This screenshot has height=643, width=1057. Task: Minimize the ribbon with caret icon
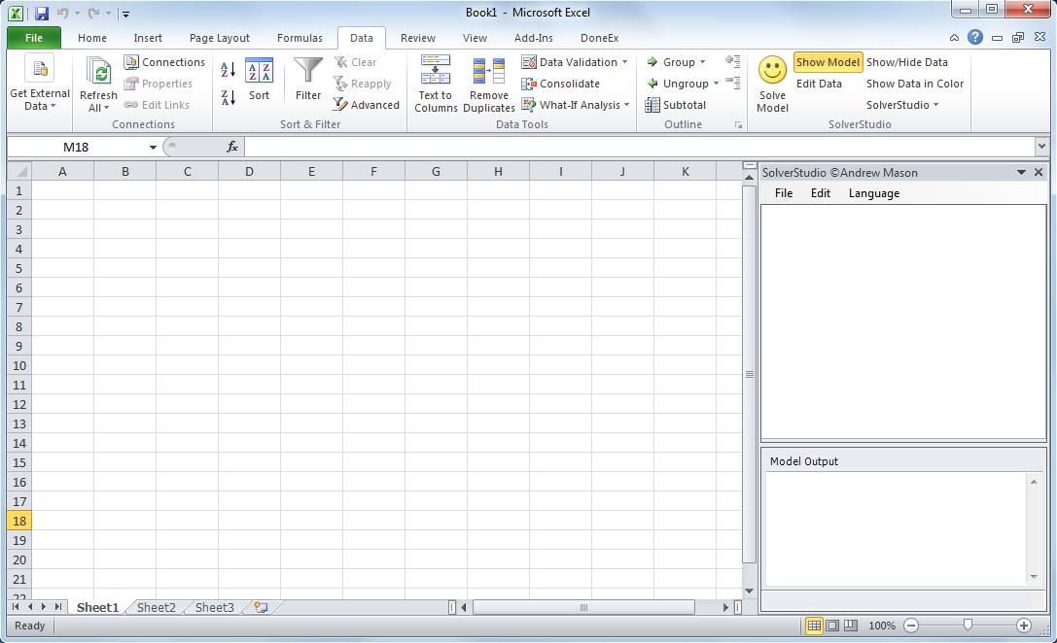tap(954, 38)
